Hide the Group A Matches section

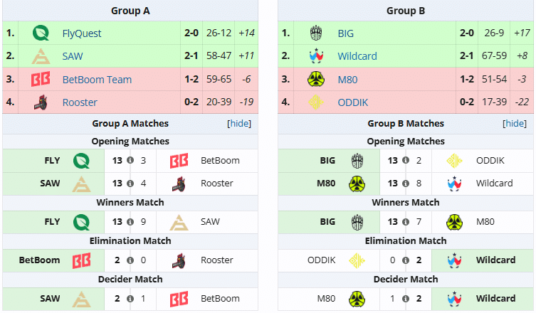(x=239, y=124)
